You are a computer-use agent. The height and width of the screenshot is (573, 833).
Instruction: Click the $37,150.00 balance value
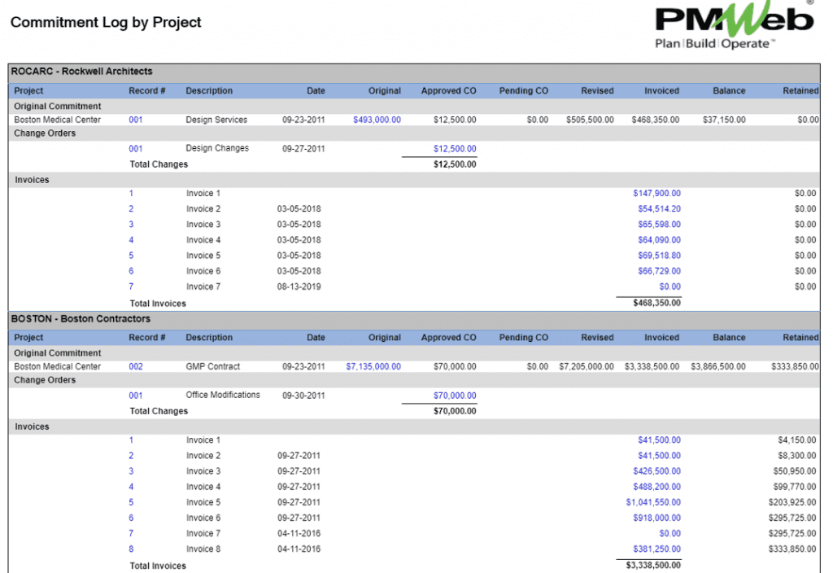pyautogui.click(x=723, y=120)
